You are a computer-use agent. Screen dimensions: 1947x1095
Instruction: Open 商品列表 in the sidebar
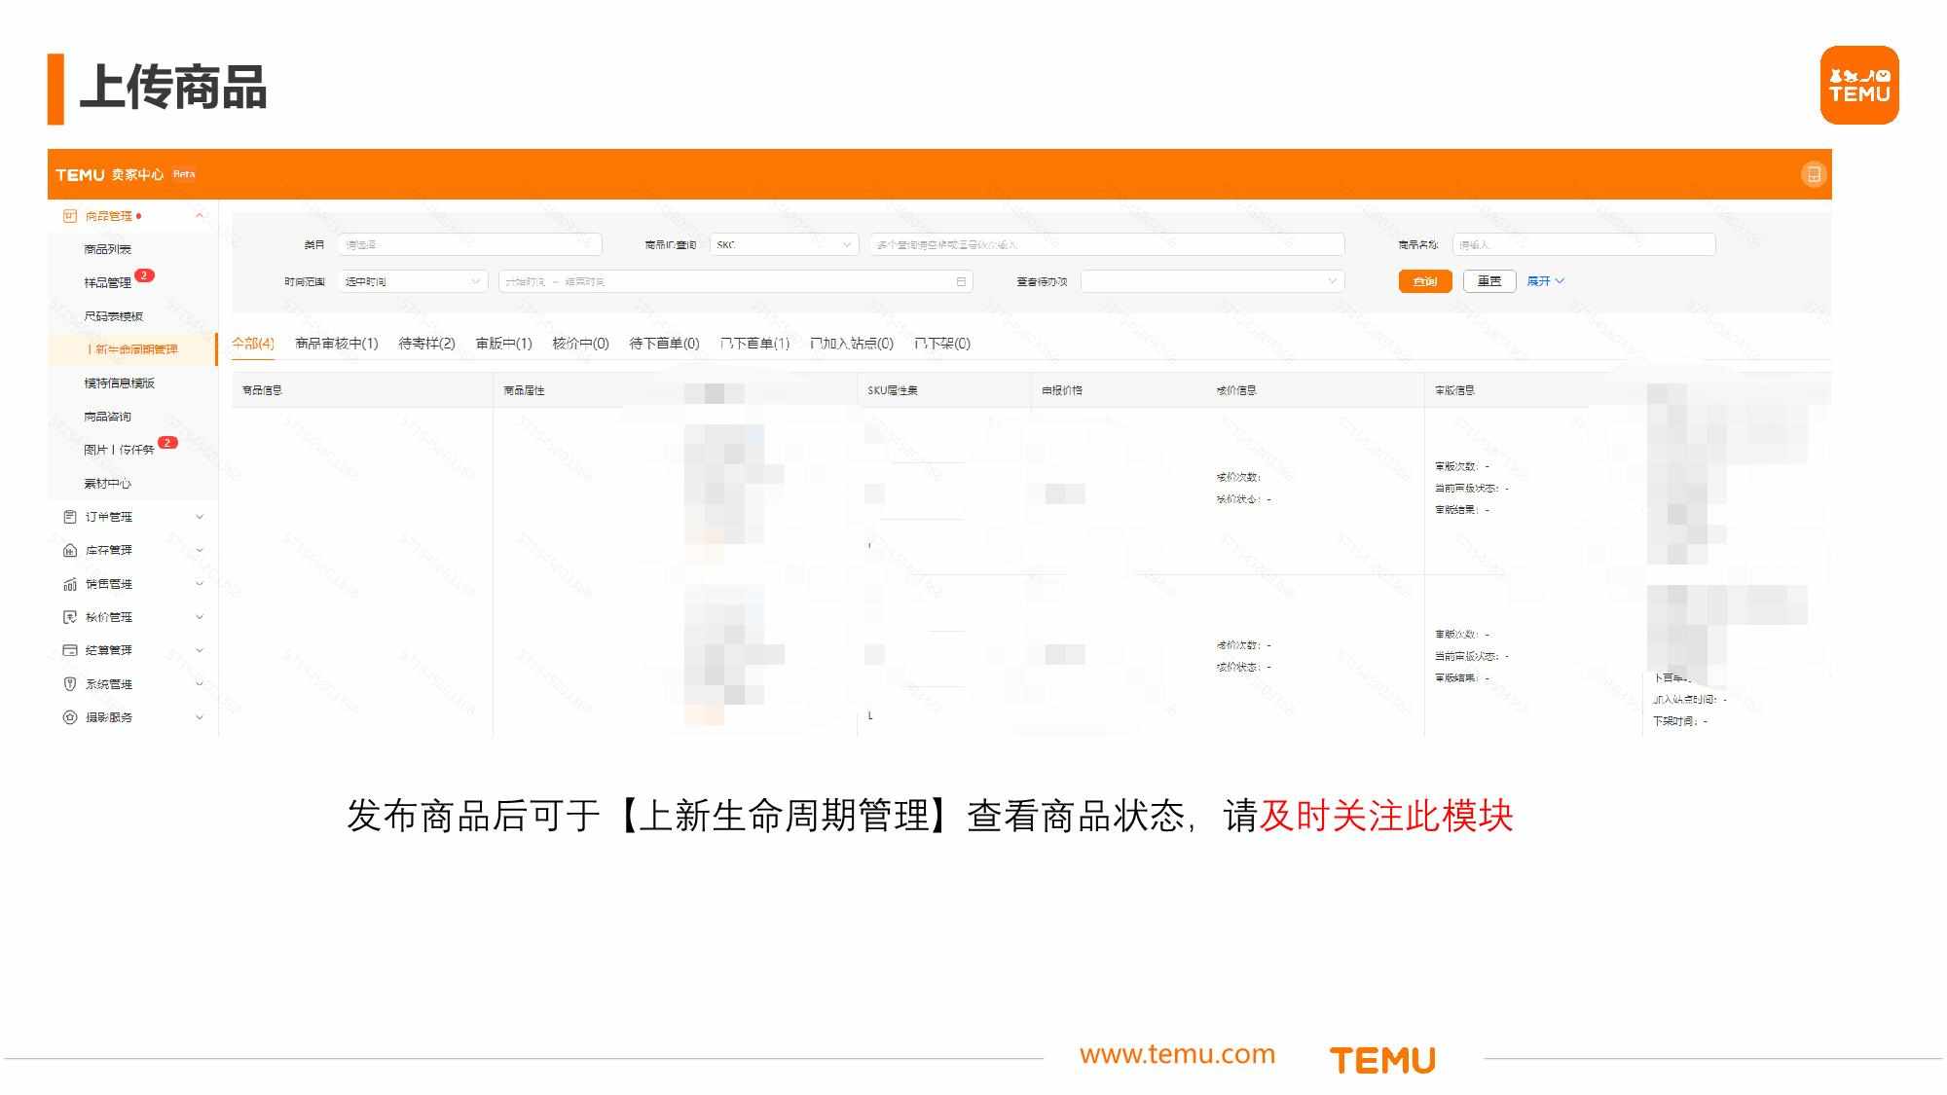(107, 249)
